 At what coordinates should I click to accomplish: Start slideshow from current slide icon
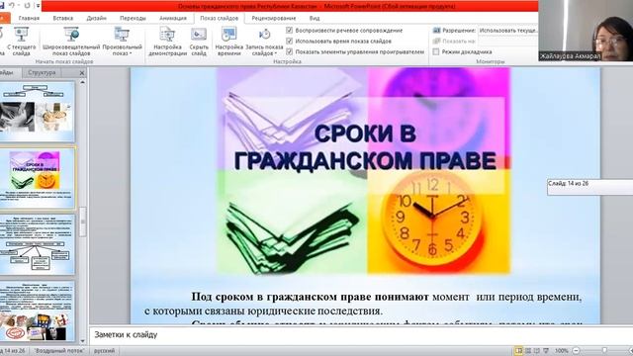21,35
